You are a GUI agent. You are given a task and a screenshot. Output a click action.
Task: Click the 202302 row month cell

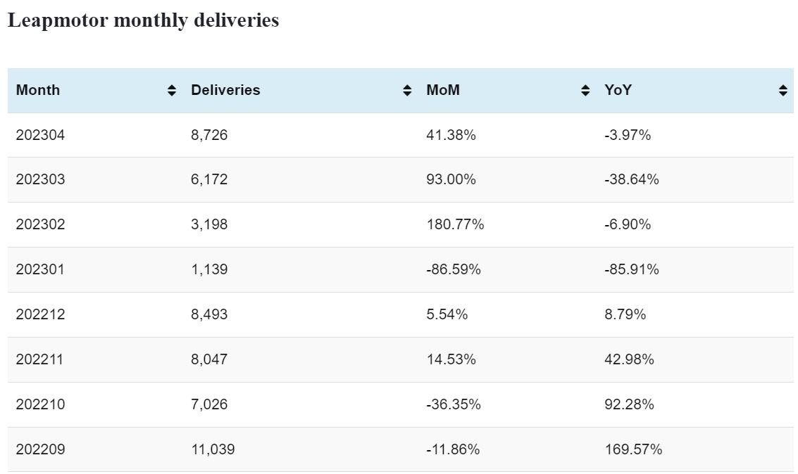pos(40,224)
